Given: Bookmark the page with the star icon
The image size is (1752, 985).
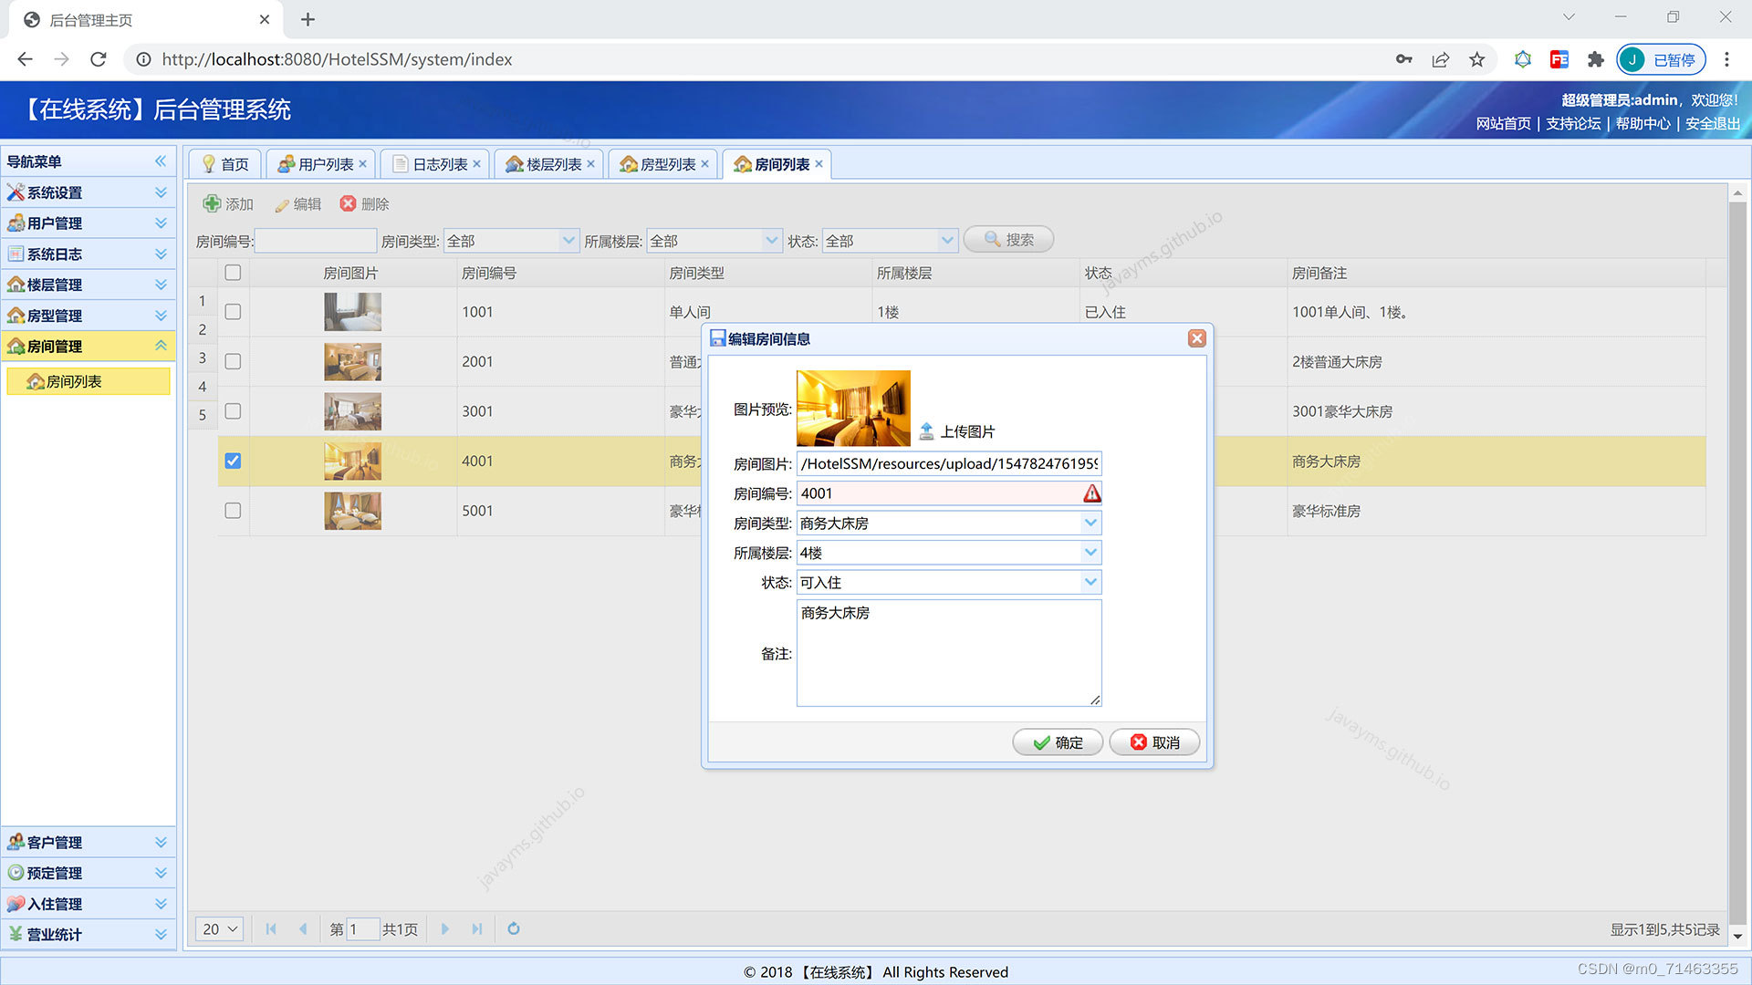Looking at the screenshot, I should click(1476, 59).
